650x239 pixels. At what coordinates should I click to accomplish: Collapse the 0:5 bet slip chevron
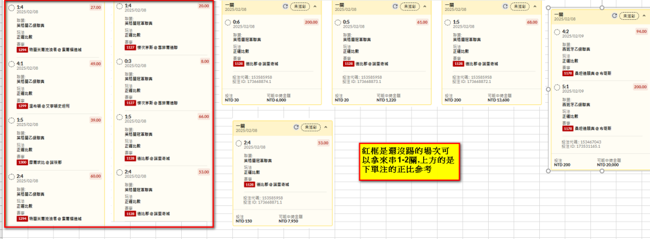tap(424, 6)
